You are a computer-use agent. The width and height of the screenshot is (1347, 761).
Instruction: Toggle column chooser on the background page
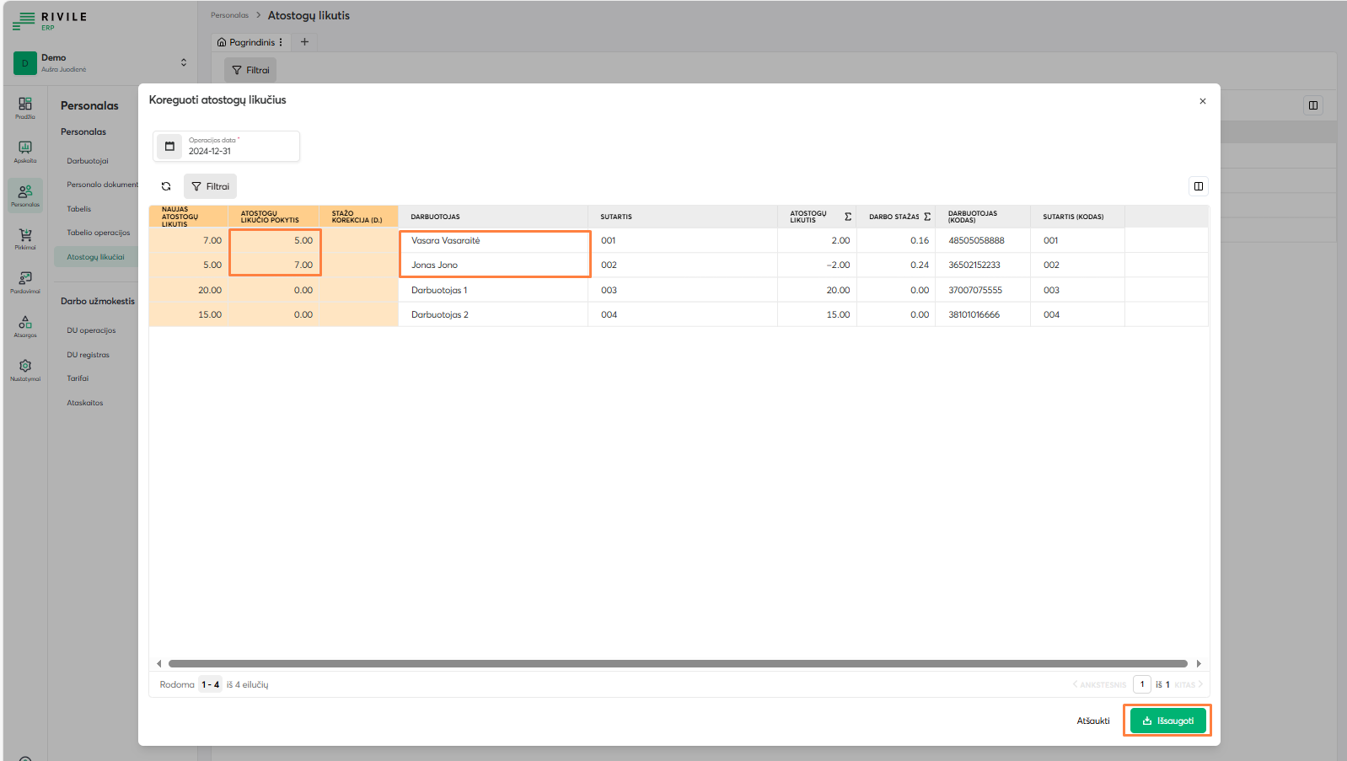(x=1313, y=105)
